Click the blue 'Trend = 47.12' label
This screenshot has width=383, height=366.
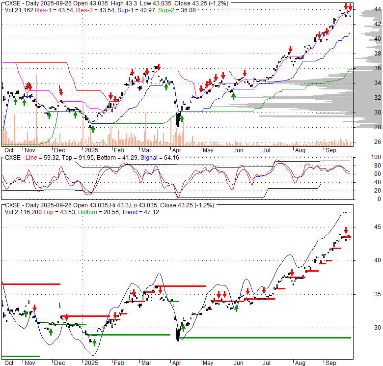coord(140,212)
